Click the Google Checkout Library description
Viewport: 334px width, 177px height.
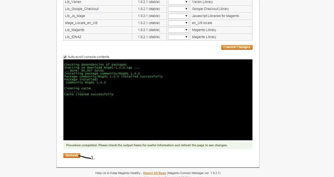(210, 9)
